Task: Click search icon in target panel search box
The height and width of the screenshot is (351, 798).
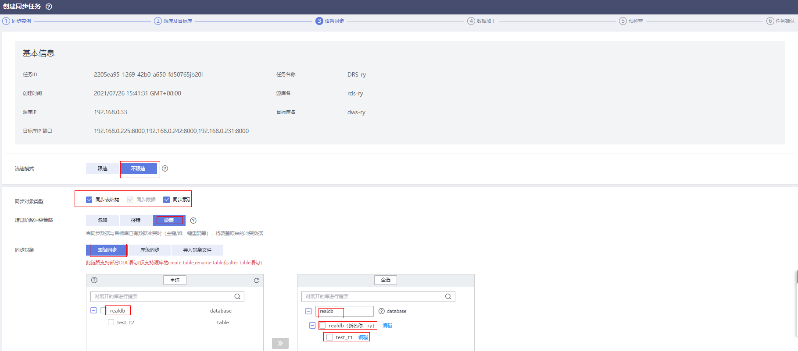Action: coord(448,296)
